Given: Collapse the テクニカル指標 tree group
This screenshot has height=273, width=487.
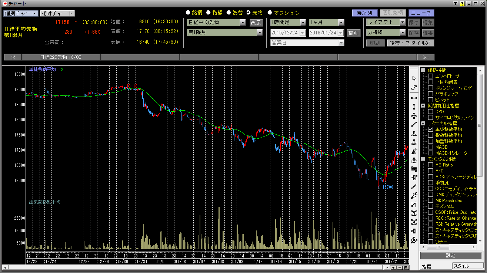Looking at the screenshot, I should point(423,123).
